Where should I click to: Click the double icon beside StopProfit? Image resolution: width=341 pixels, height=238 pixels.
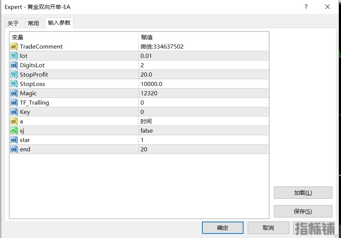click(x=14, y=74)
